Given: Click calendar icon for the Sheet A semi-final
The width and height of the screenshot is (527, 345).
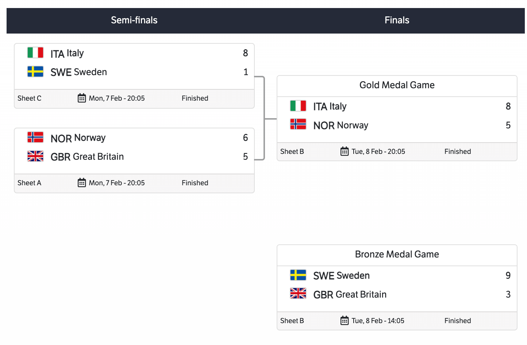Looking at the screenshot, I should pyautogui.click(x=82, y=183).
